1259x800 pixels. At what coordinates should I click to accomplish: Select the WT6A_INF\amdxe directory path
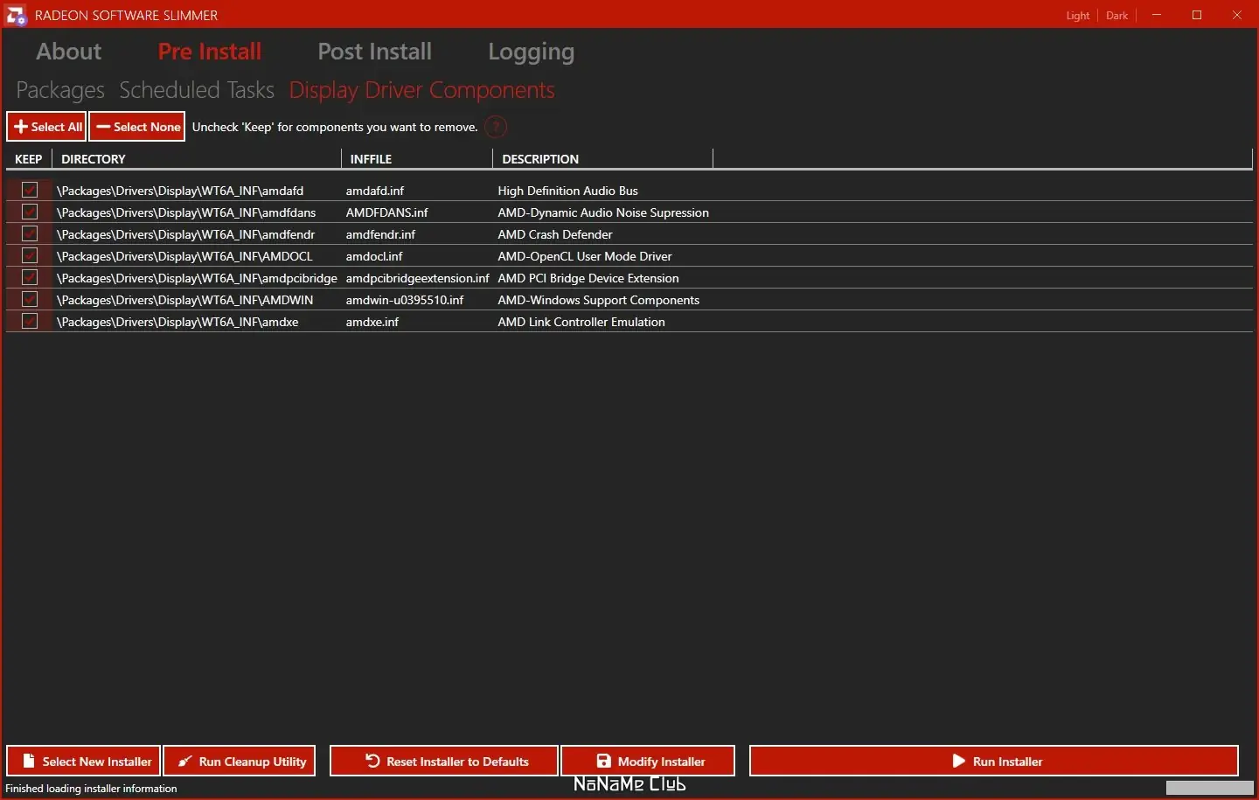177,322
